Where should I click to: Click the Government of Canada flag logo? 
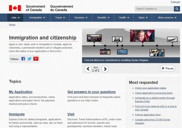(x=15, y=8)
